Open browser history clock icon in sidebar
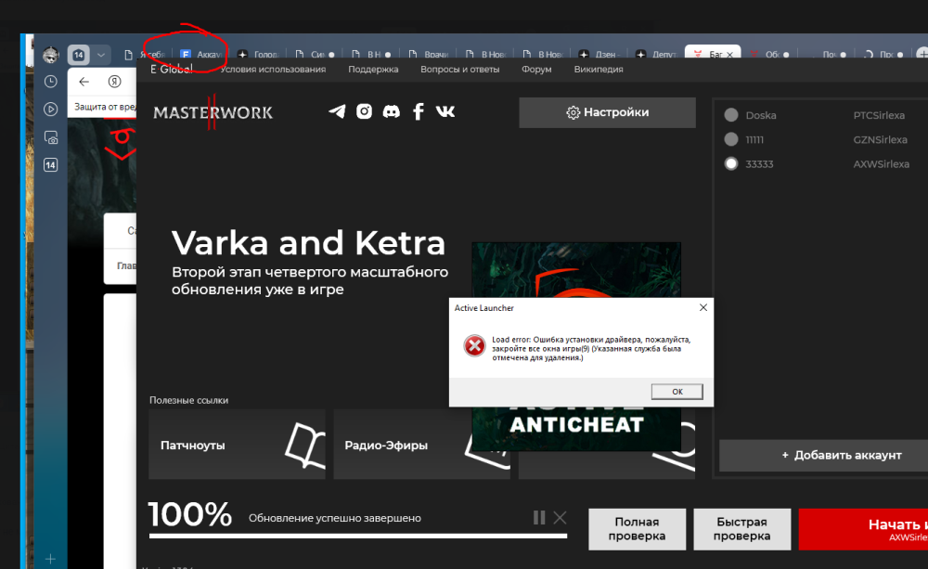The height and width of the screenshot is (569, 928). click(x=51, y=82)
